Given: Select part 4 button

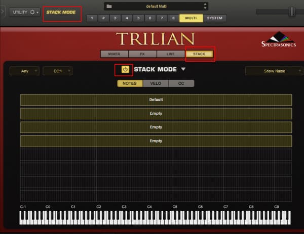Looking at the screenshot, I should pyautogui.click(x=127, y=18).
